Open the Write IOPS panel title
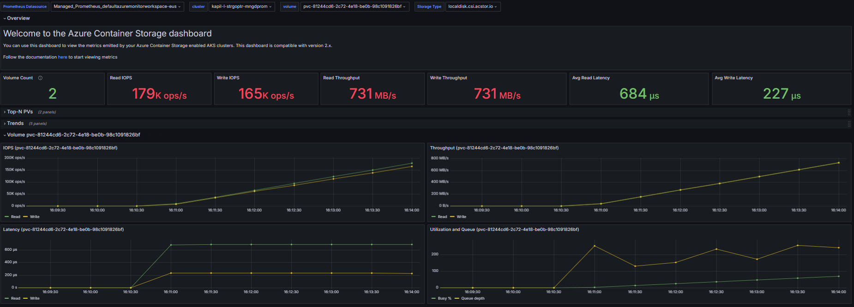 [228, 78]
